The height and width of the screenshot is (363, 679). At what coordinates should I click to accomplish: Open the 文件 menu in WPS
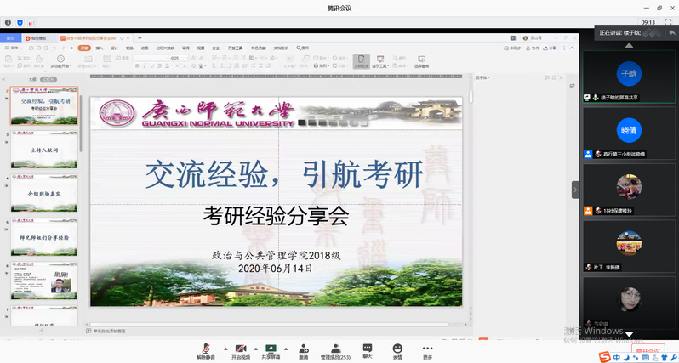point(13,48)
